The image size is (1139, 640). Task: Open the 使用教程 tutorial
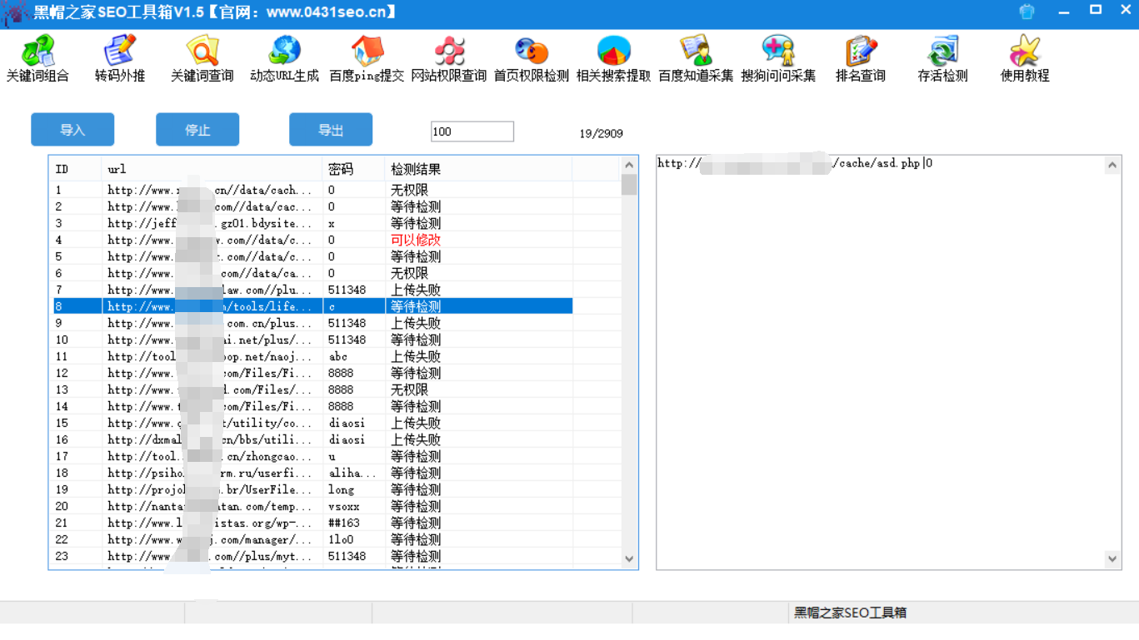pyautogui.click(x=1025, y=58)
